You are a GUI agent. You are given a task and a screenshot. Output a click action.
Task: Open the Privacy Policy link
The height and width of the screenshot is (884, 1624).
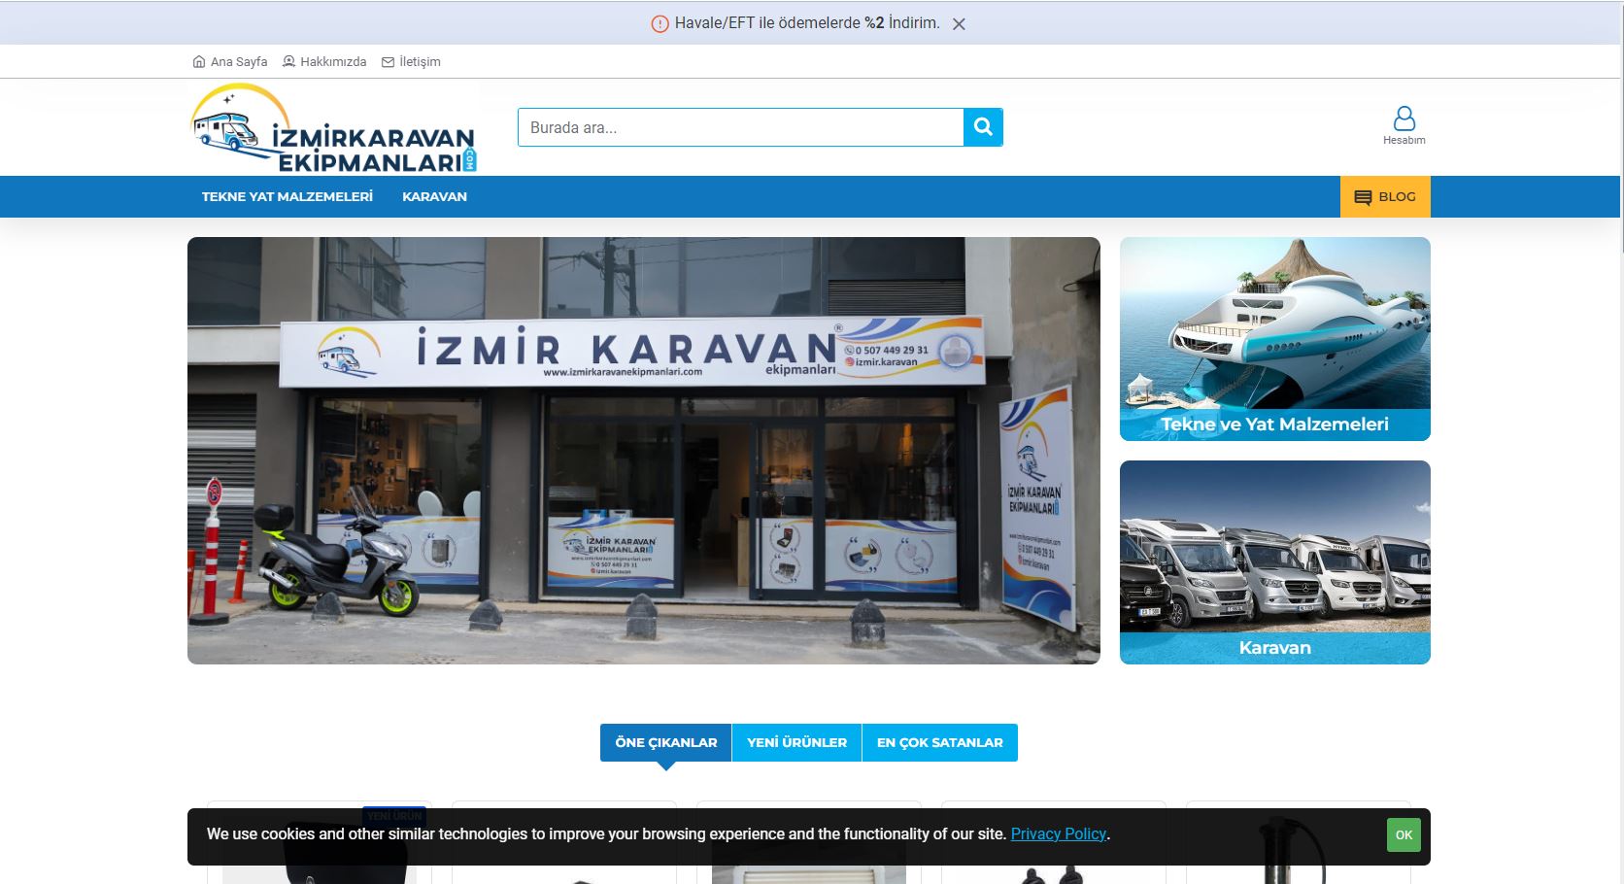pyautogui.click(x=1059, y=833)
